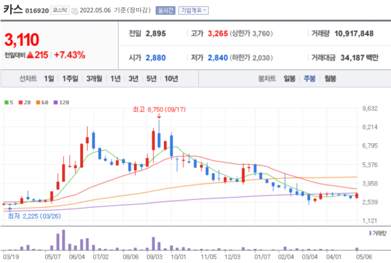Image resolution: width=391 pixels, height=263 pixels.
Task: Click the calendar icon before the date
Action: point(75,11)
